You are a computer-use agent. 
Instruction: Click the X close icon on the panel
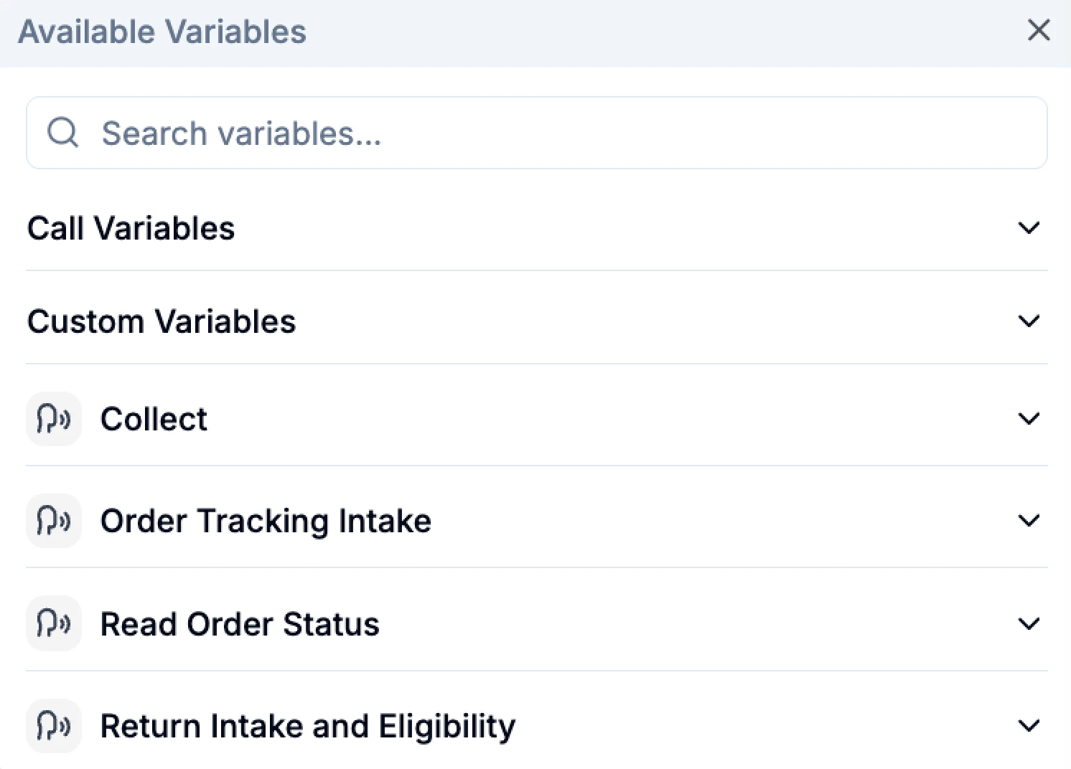click(1039, 30)
